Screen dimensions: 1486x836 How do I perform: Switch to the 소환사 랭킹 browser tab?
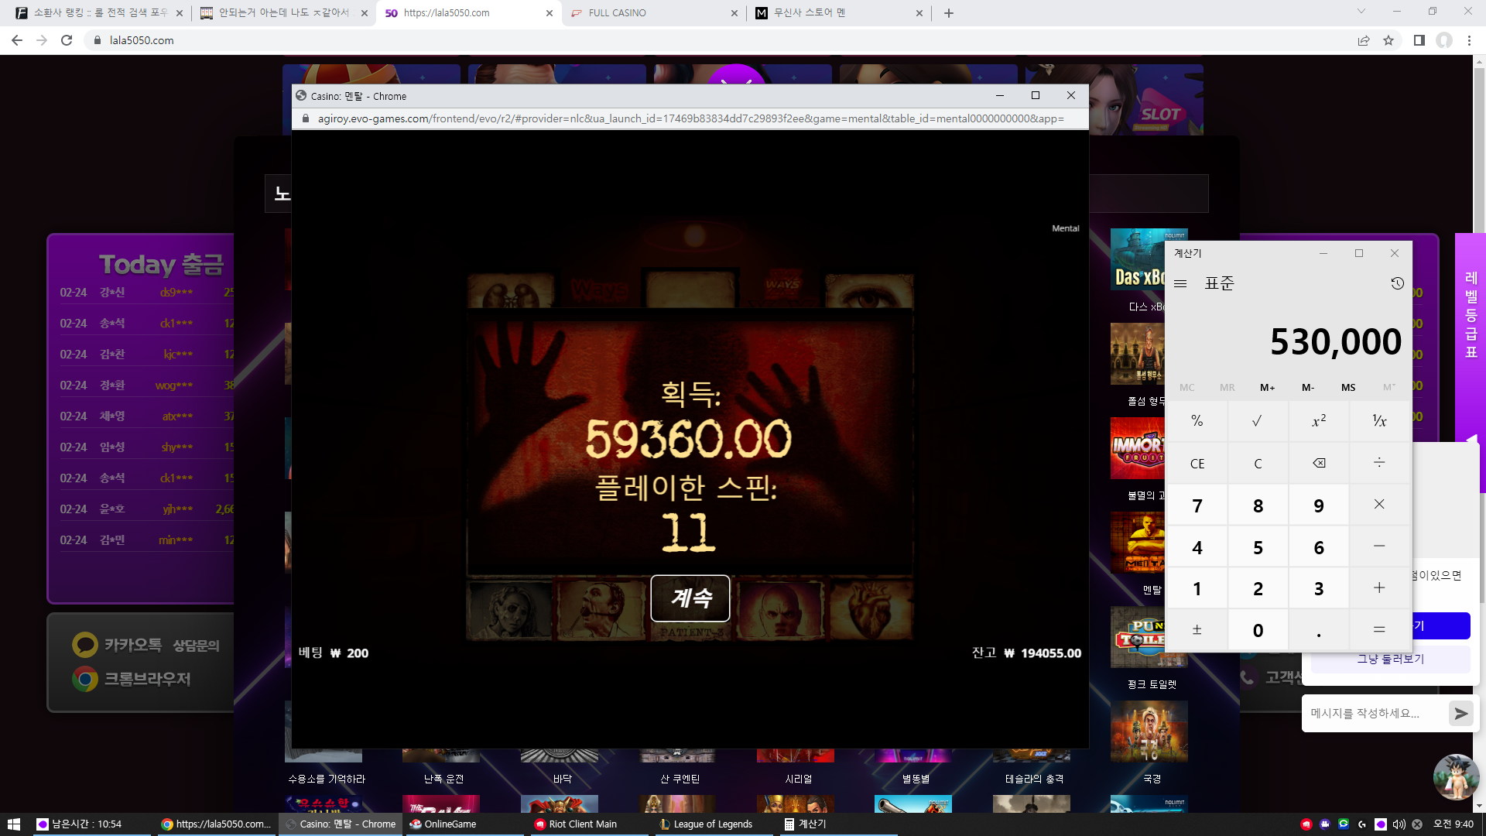click(98, 13)
